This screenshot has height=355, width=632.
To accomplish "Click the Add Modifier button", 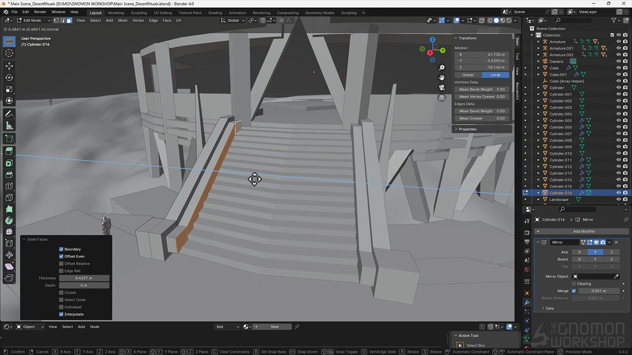I will [584, 231].
